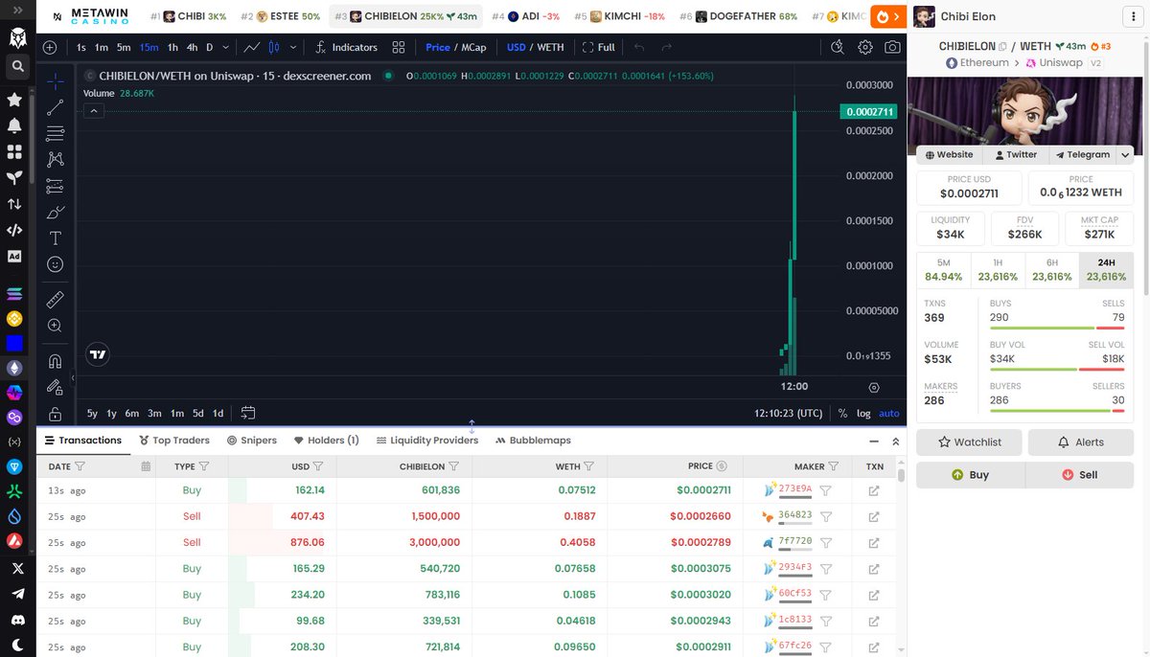Image resolution: width=1150 pixels, height=657 pixels.
Task: Open the new pairs sprout icon
Action: [x=14, y=177]
